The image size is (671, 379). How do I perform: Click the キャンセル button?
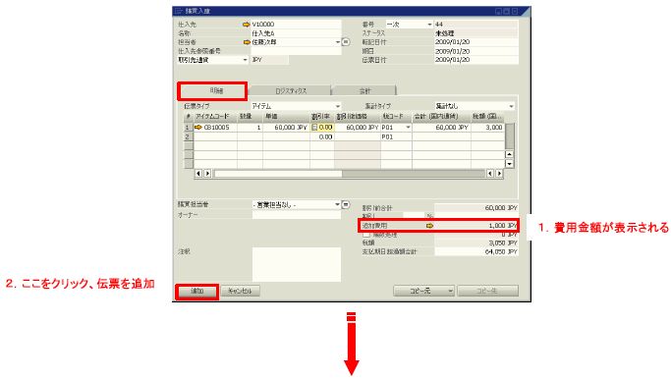coord(240,291)
